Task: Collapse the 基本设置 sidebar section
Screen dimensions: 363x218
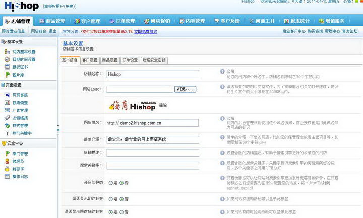Action: 28,42
